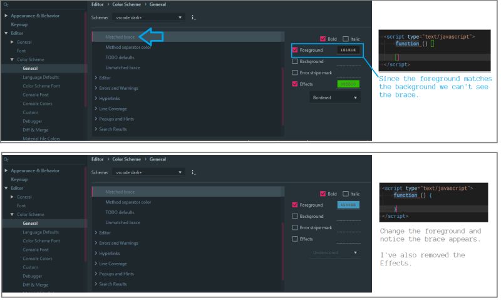
Task: Expand the General node under Editor in lower sidebar
Action: coord(12,197)
